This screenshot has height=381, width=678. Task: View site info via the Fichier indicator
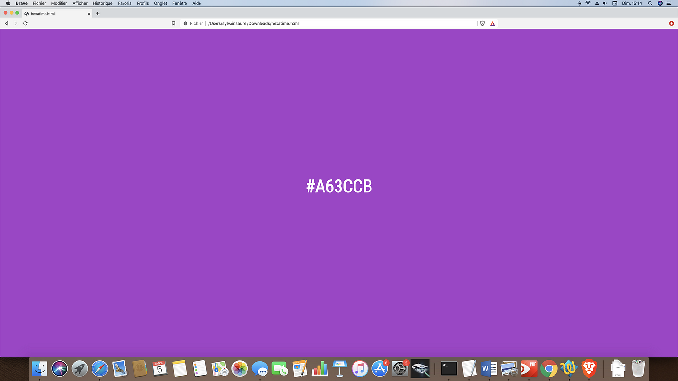(x=193, y=23)
